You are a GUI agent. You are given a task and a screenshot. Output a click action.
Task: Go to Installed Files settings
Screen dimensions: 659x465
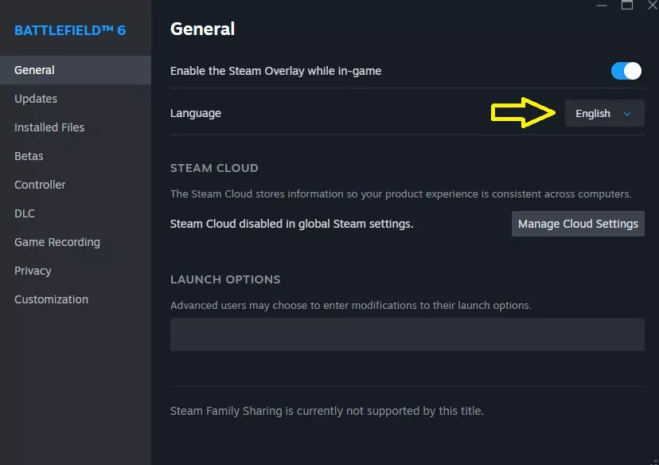(76, 127)
